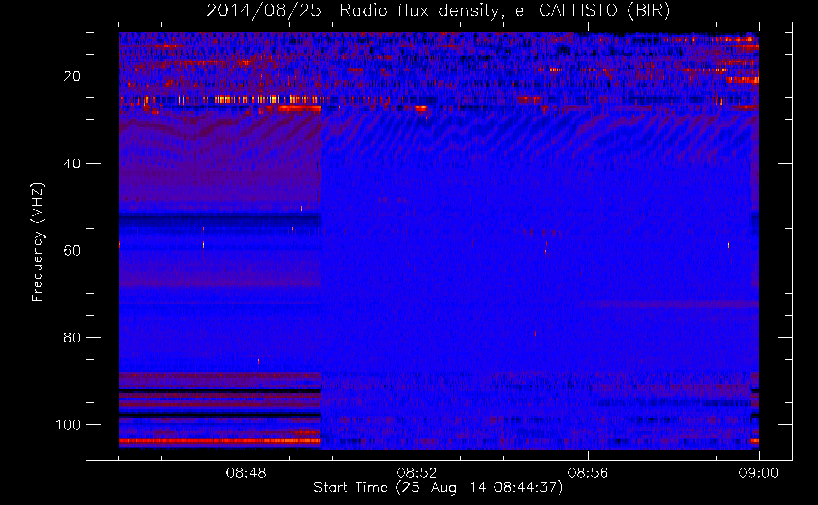The width and height of the screenshot is (818, 505).
Task: Click the plot title '2014/08/25 Radio flux density, e-CALLISTO (BIR)'
Action: click(438, 11)
